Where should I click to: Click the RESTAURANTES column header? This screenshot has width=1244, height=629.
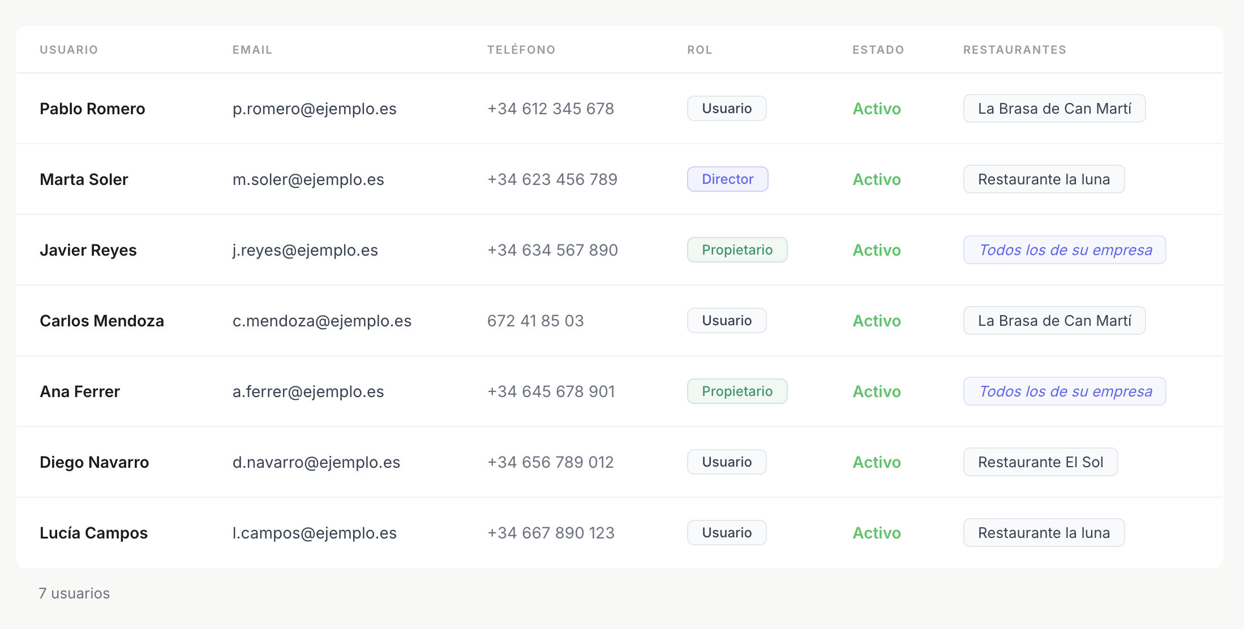[1014, 49]
